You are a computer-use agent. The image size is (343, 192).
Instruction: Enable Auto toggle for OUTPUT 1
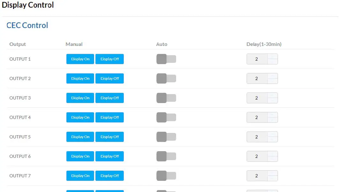(166, 59)
